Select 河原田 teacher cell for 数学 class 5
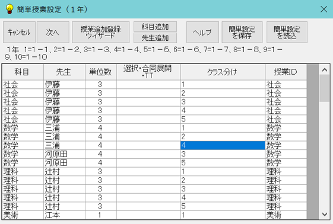This screenshot has height=224, width=333. pyautogui.click(x=64, y=163)
